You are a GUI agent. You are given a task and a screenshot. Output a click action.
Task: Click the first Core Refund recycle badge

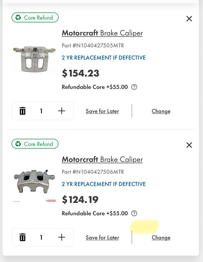click(35, 18)
